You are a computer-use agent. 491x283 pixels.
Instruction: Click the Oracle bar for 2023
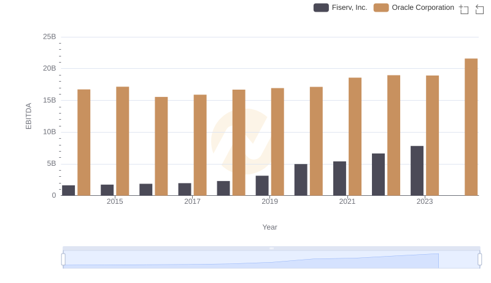tap(432, 136)
